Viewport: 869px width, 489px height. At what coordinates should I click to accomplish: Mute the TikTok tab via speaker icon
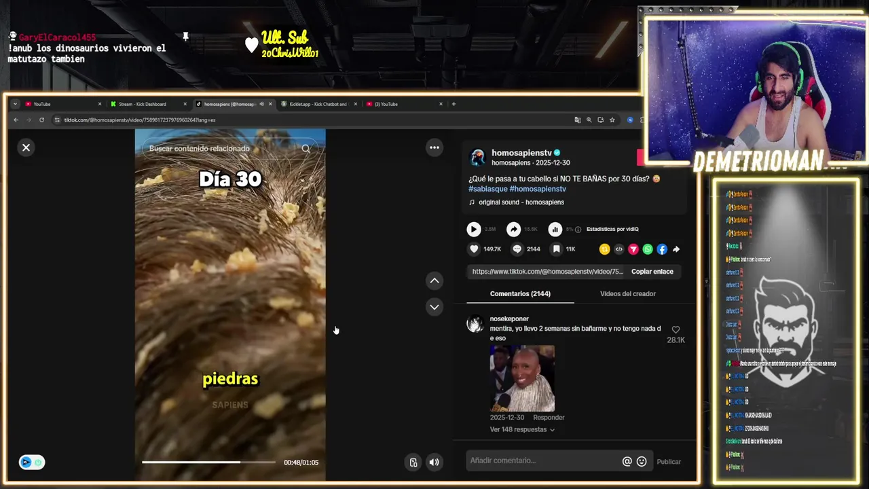261,104
